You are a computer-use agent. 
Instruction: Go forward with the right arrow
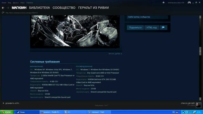8,8
